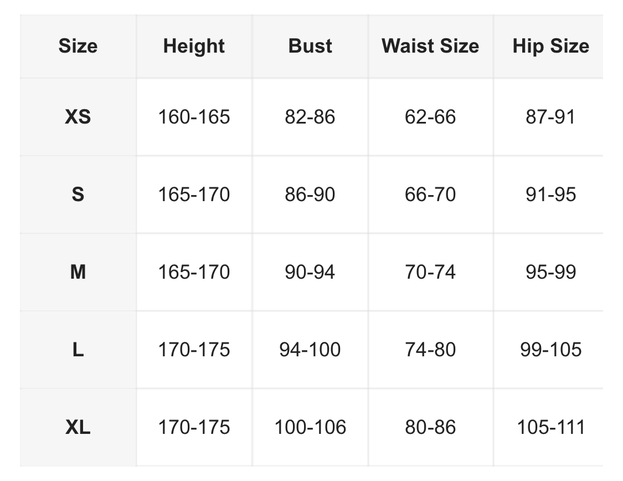Select the 87-91 hip size cell

click(x=550, y=117)
